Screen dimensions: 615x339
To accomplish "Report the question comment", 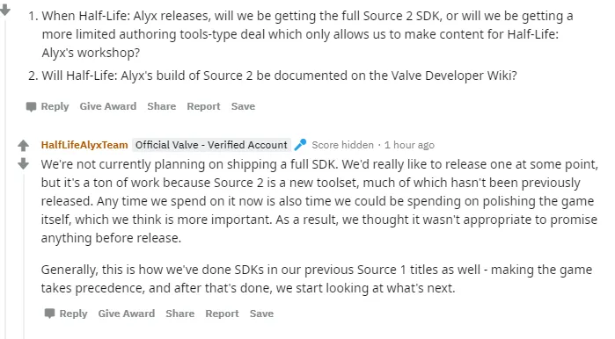I will coord(203,106).
